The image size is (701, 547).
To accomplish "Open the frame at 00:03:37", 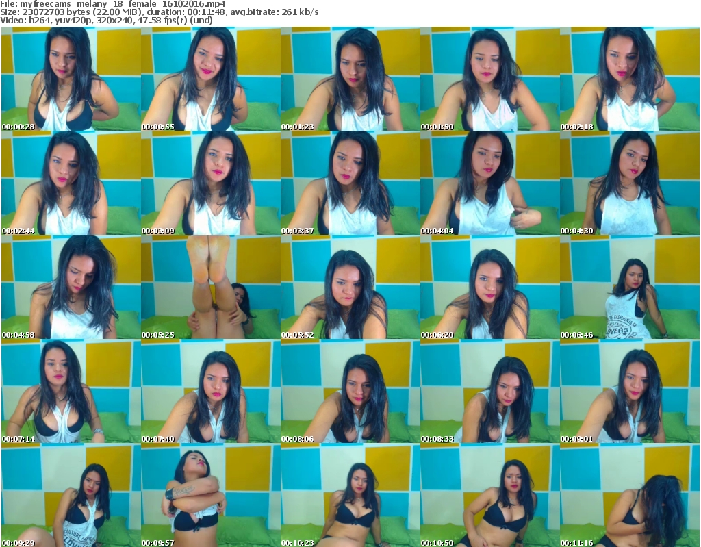I will (350, 183).
